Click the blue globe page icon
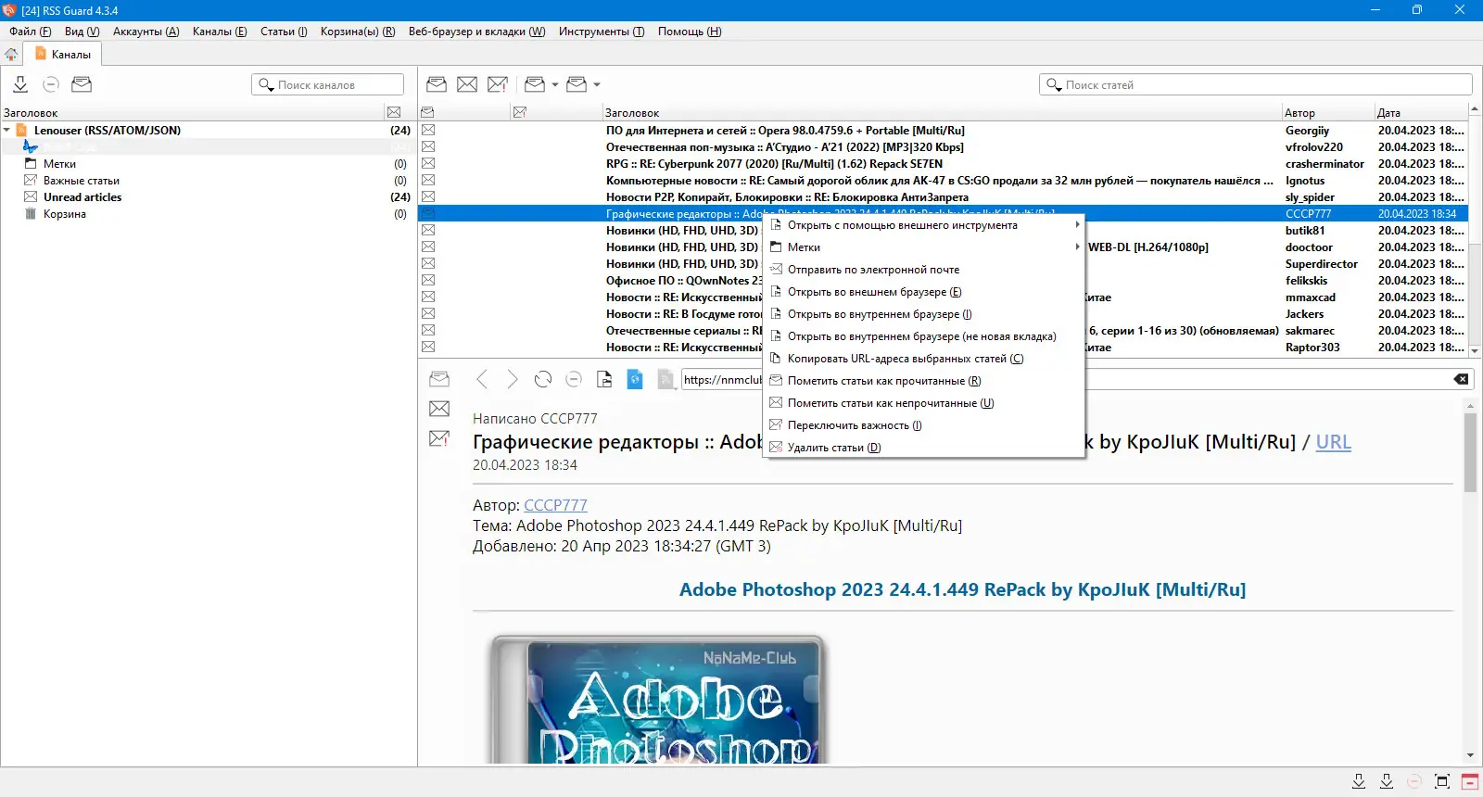The image size is (1483, 797). coord(635,379)
